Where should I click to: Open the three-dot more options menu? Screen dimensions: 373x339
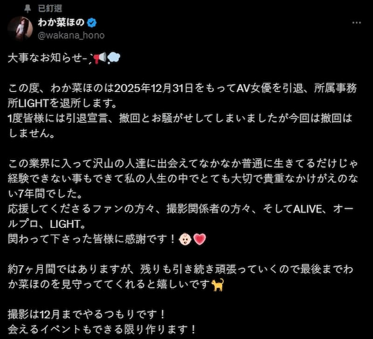(356, 22)
